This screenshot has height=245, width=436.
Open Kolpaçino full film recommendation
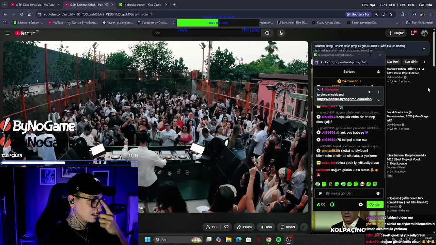pos(407,200)
